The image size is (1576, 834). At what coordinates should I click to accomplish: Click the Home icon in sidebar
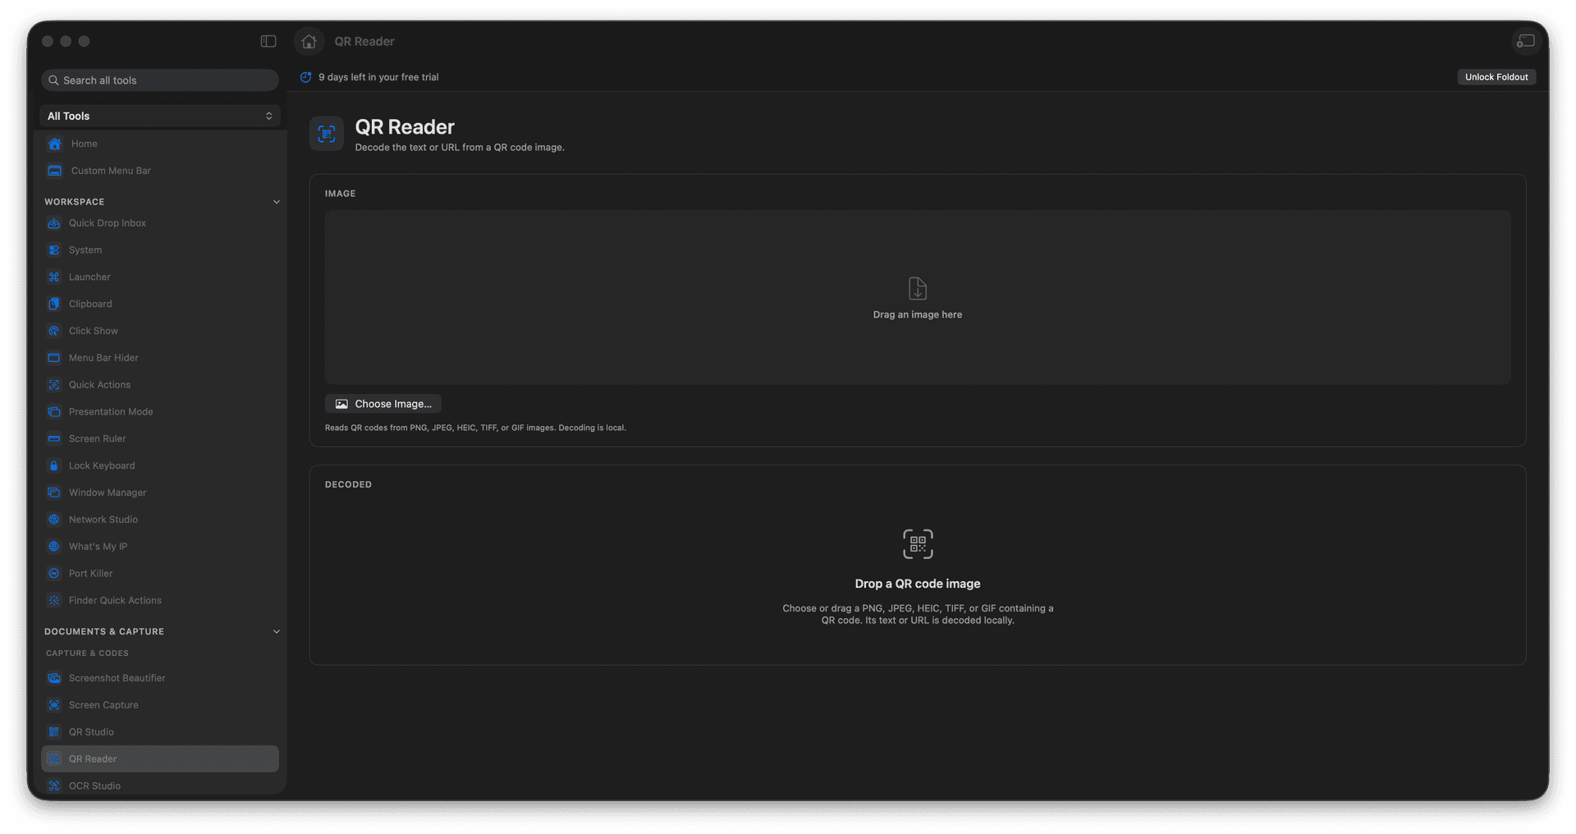[55, 144]
